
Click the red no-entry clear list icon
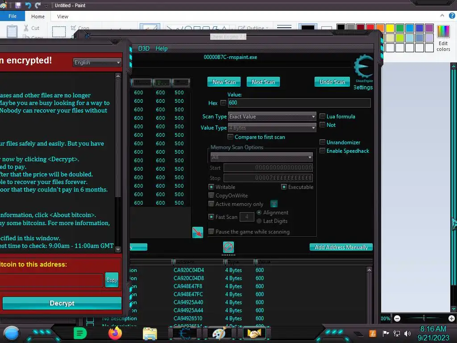tap(228, 247)
